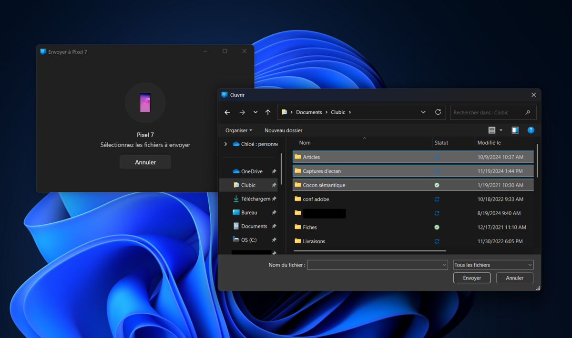Open the view options dropdown arrow

point(501,130)
